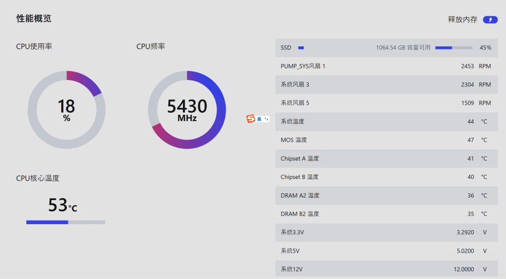Click the DRAM A2 温度 row

click(x=386, y=195)
